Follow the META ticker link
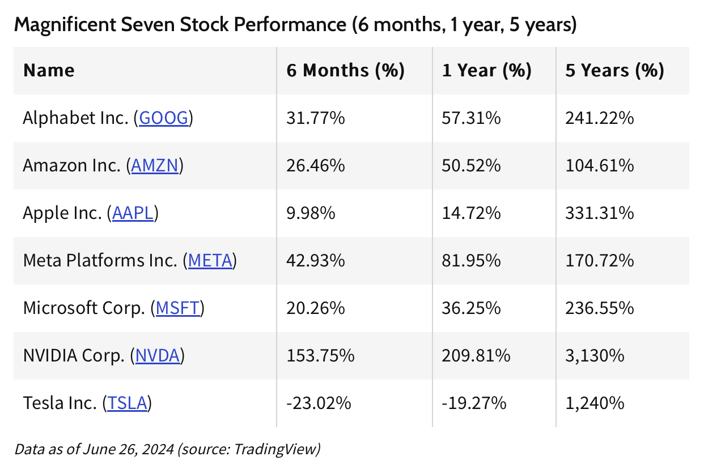The height and width of the screenshot is (465, 721). click(x=210, y=261)
